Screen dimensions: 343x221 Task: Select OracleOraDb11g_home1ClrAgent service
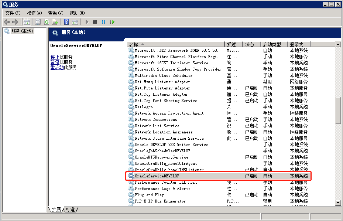166,163
